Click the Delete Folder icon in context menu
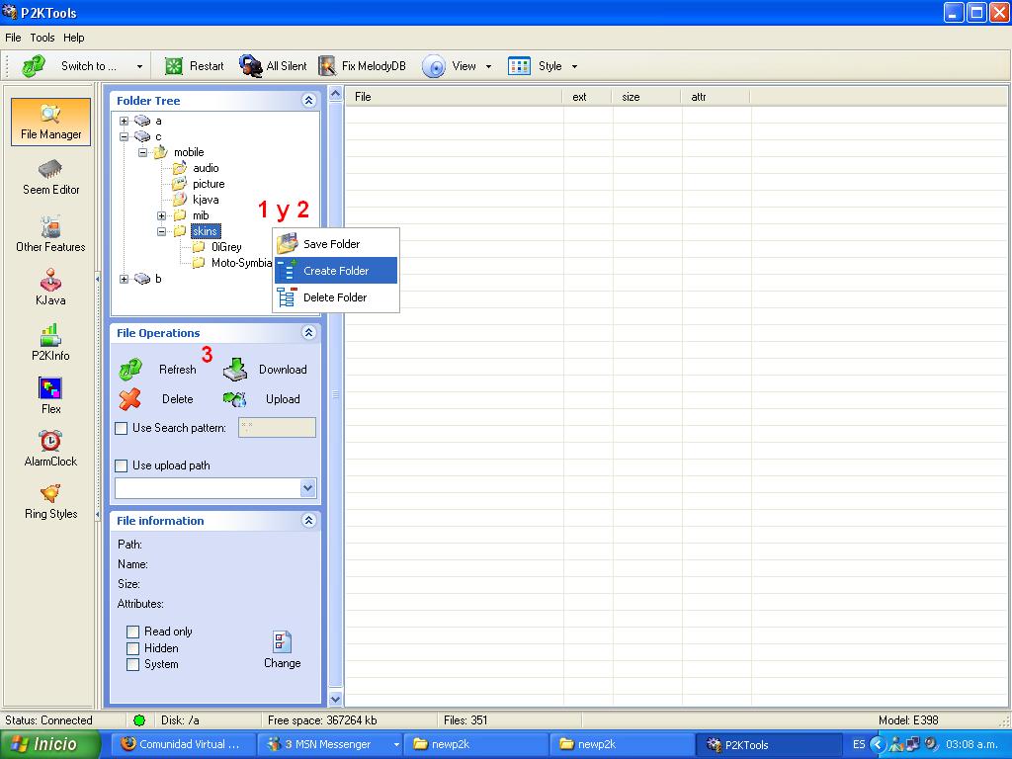The width and height of the screenshot is (1012, 759). click(x=287, y=296)
